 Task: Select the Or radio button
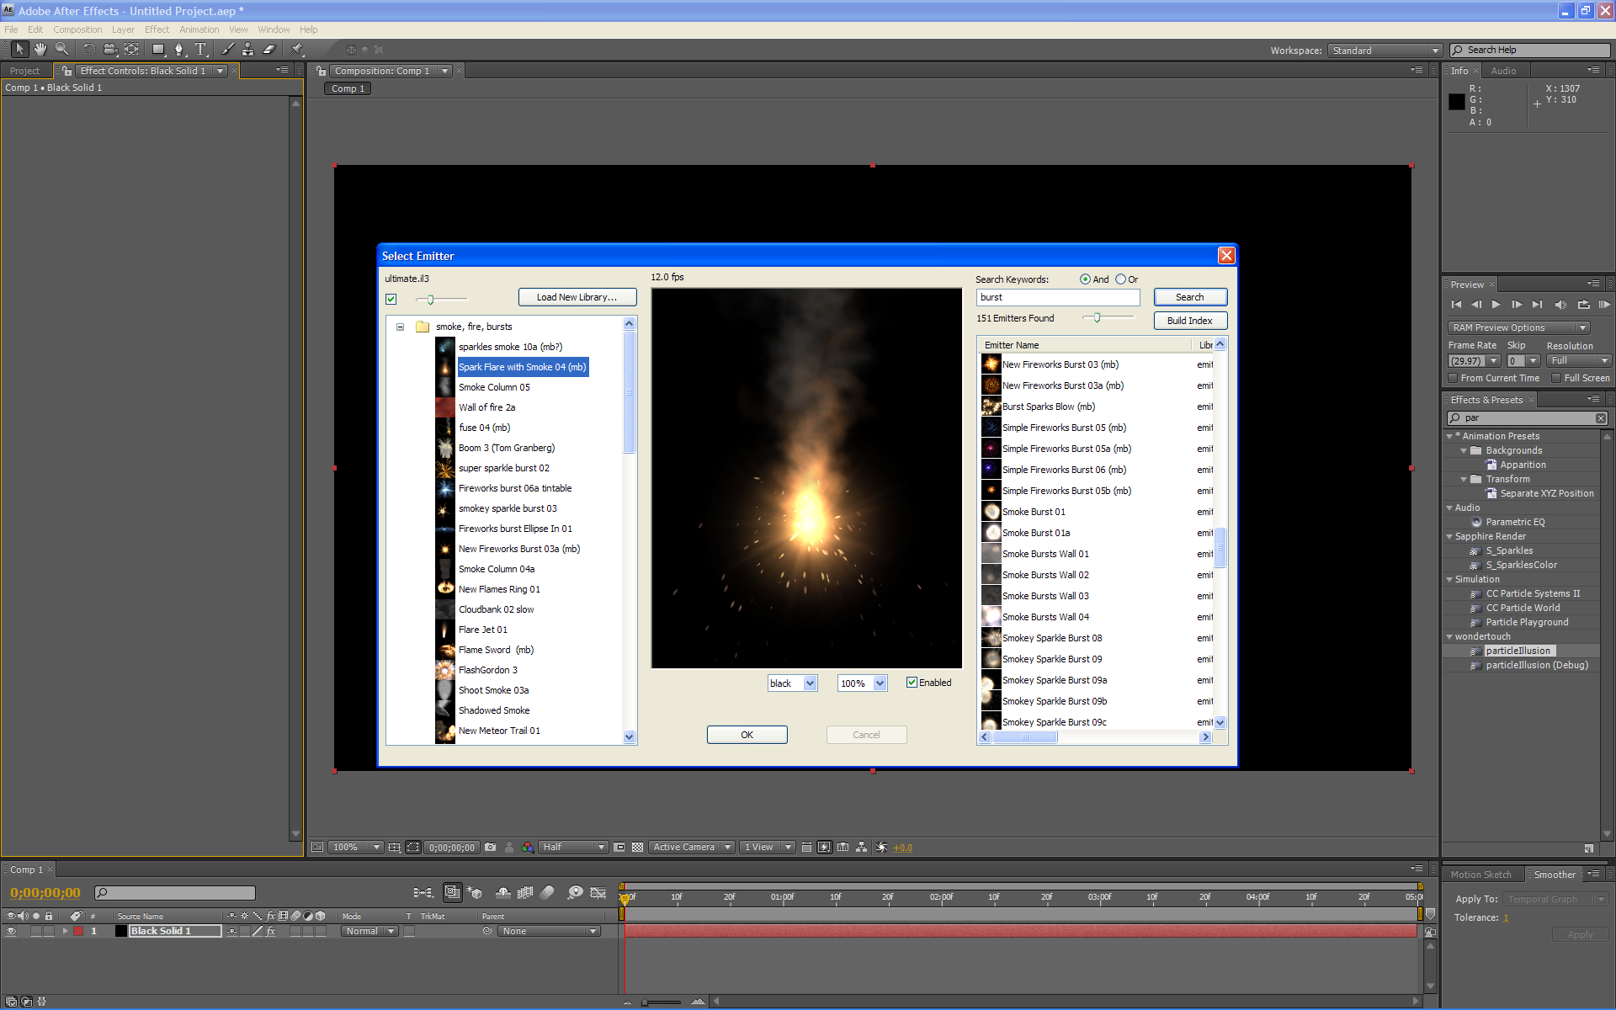[x=1120, y=279]
